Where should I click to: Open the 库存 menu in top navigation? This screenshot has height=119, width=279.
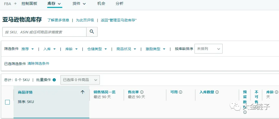[x=54, y=4]
